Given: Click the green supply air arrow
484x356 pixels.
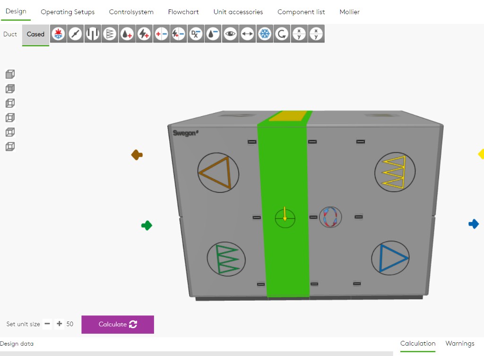Looking at the screenshot, I should (147, 226).
